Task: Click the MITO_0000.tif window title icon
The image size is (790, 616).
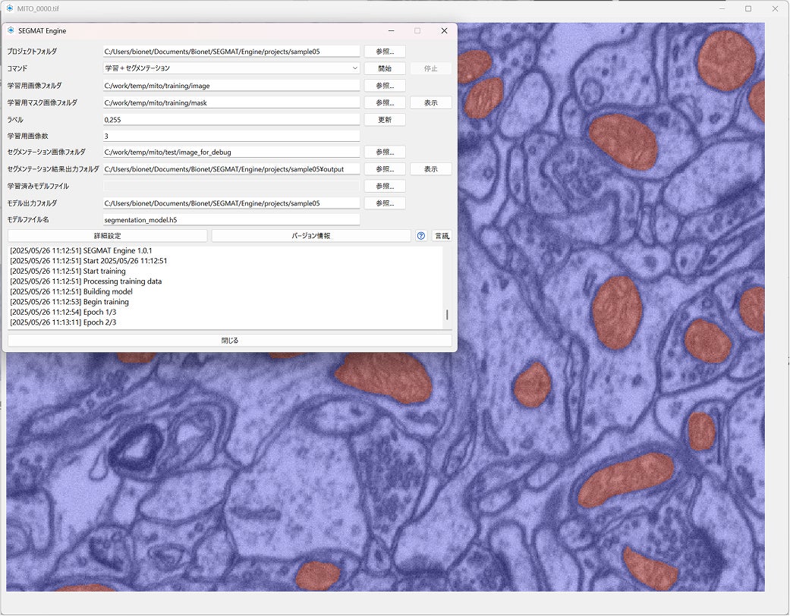Action: 10,8
